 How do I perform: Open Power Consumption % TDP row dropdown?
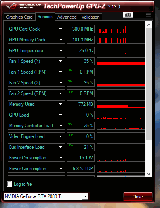[61, 169]
